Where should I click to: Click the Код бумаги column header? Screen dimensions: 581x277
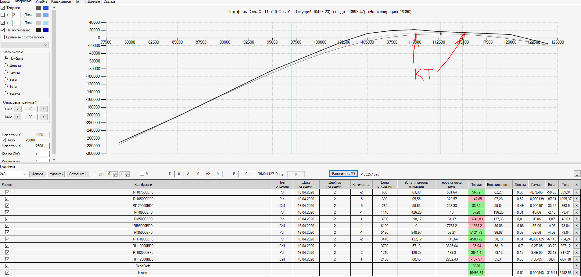click(x=143, y=185)
